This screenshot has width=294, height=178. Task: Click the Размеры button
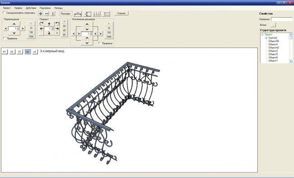click(x=66, y=14)
